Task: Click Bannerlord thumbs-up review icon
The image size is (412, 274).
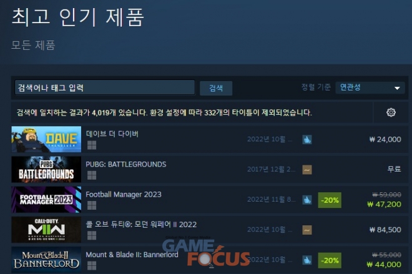Action: tap(307, 260)
